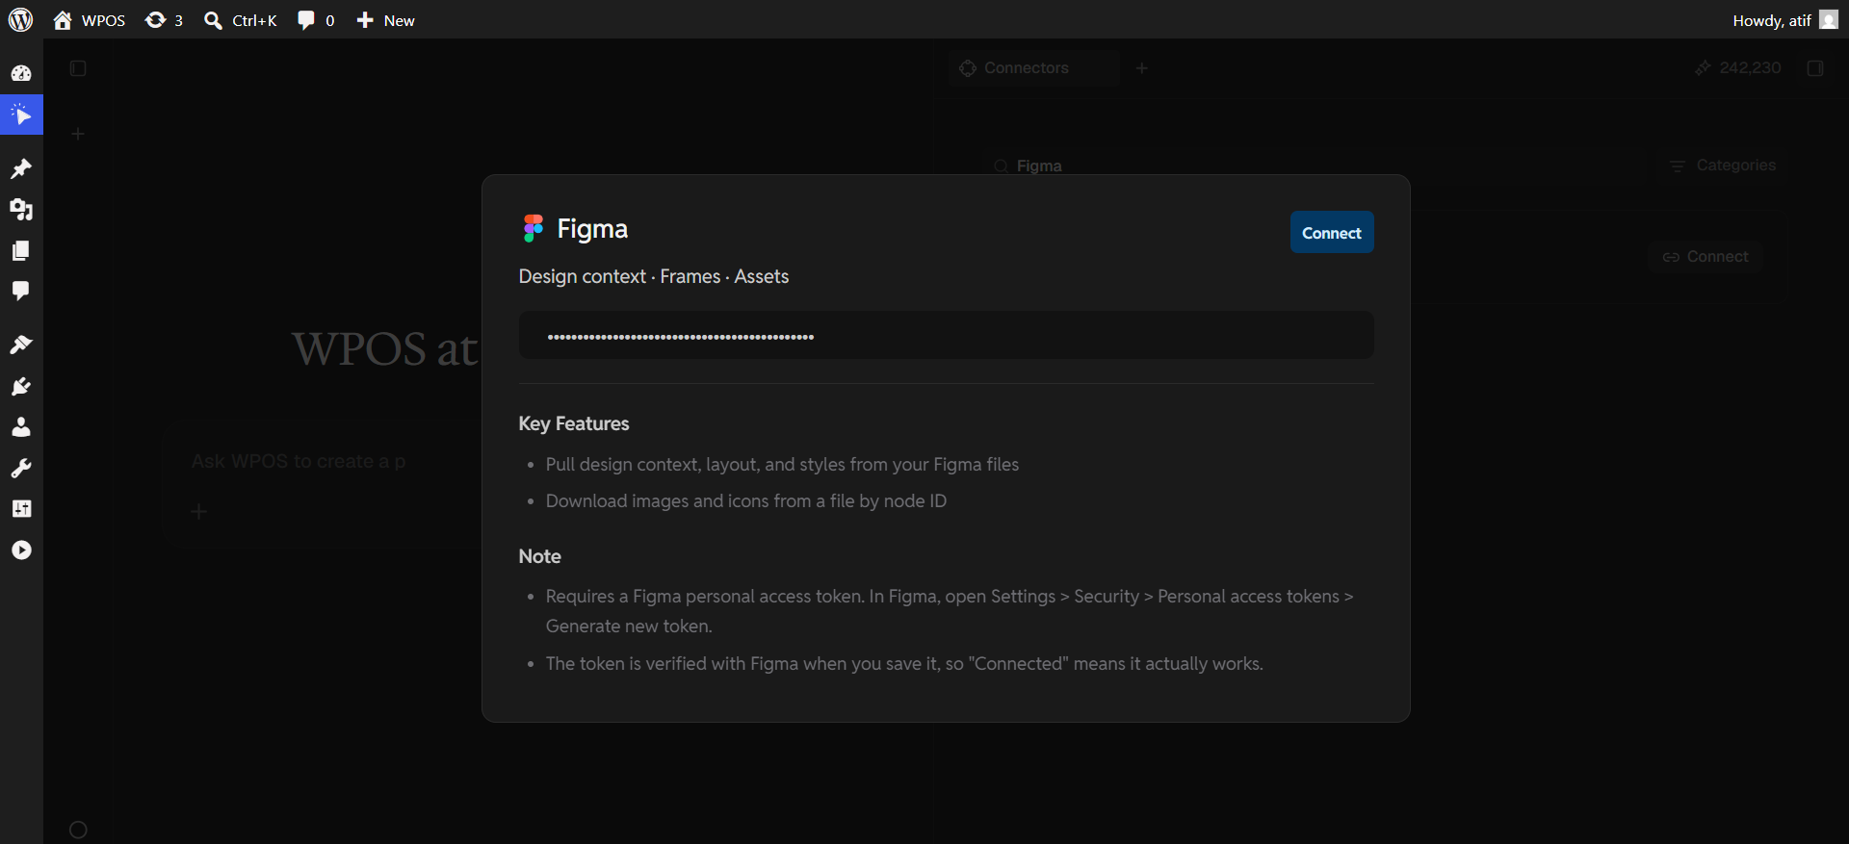
Task: Open the New content menu
Action: (385, 20)
